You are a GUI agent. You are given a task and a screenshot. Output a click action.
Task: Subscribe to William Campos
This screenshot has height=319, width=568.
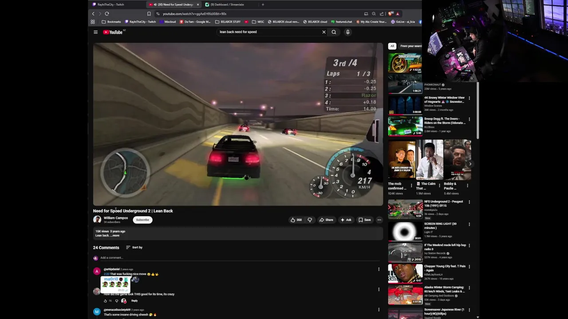(x=142, y=220)
